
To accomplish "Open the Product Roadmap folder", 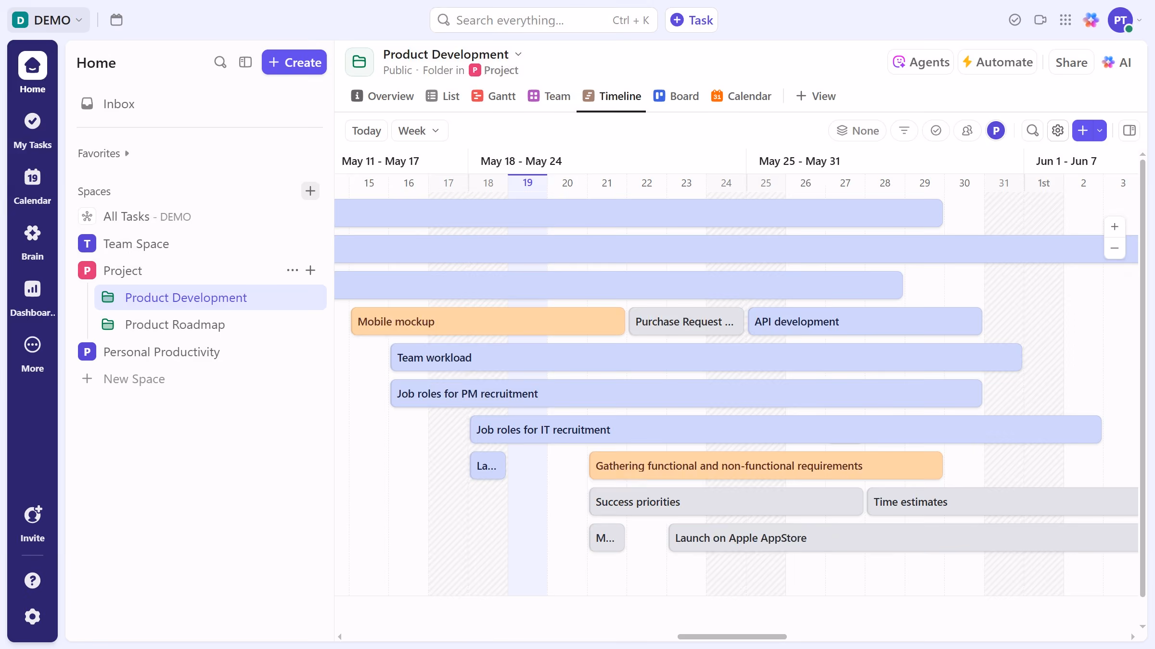I will coord(210,324).
